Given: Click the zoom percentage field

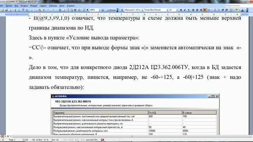Looking at the screenshot, I should [94, 10].
